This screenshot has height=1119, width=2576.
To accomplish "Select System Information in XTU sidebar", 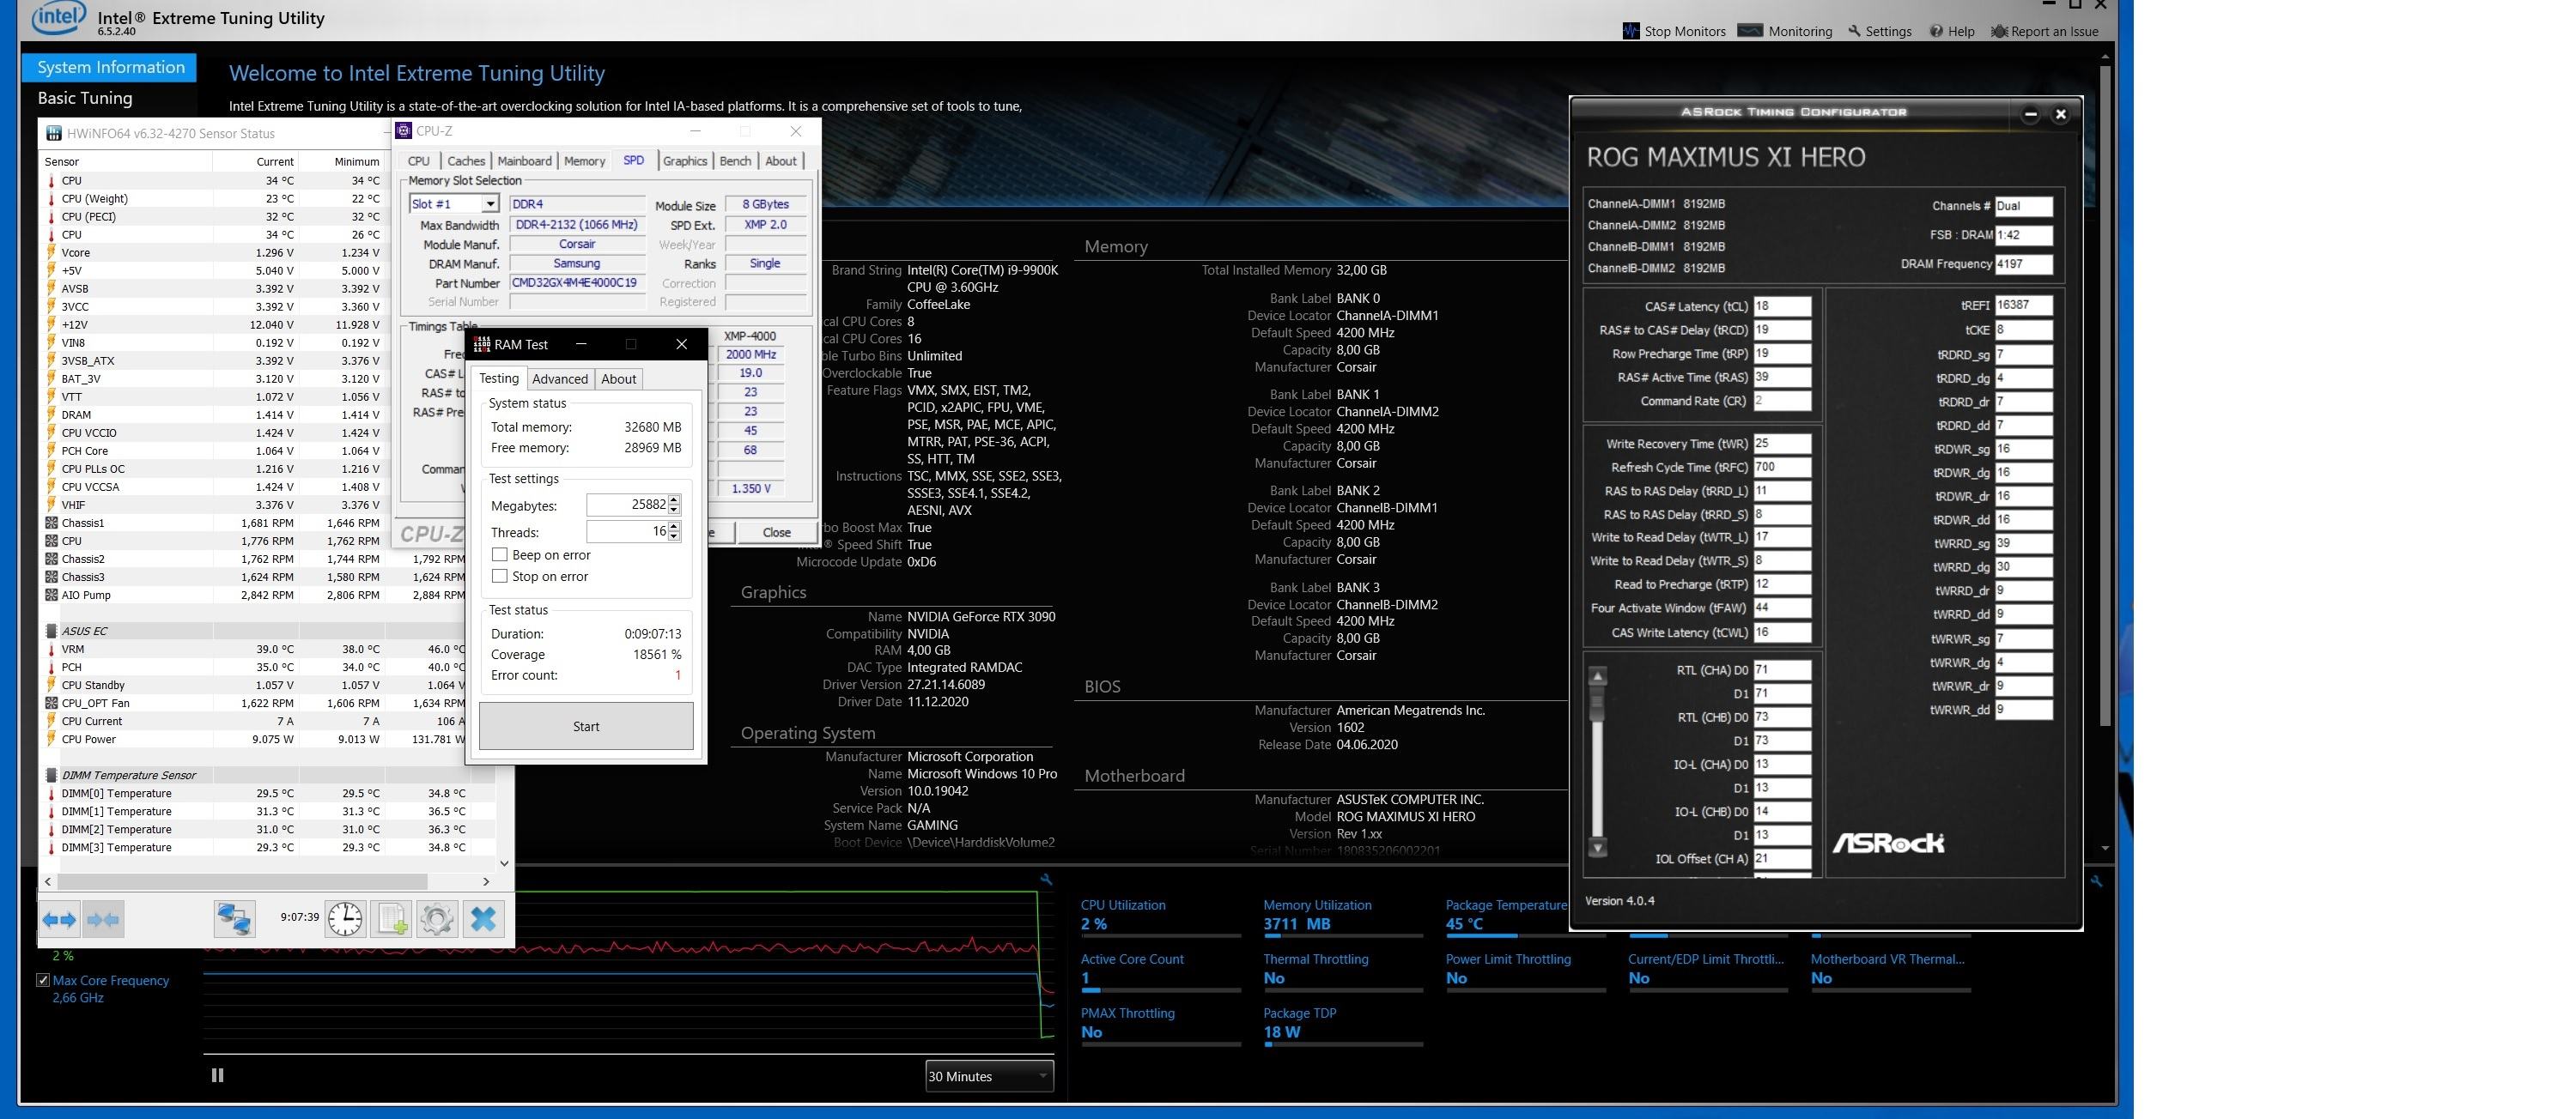I will point(110,67).
